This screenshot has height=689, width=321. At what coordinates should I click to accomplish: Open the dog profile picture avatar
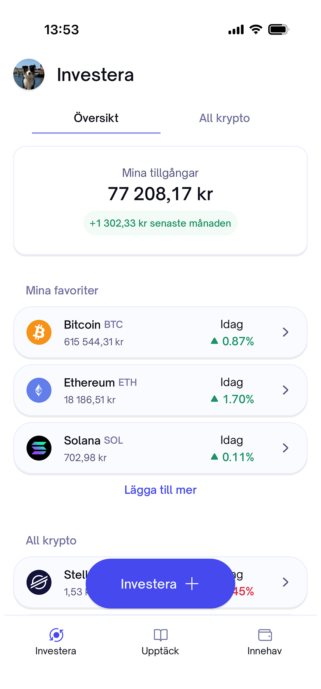[x=29, y=74]
